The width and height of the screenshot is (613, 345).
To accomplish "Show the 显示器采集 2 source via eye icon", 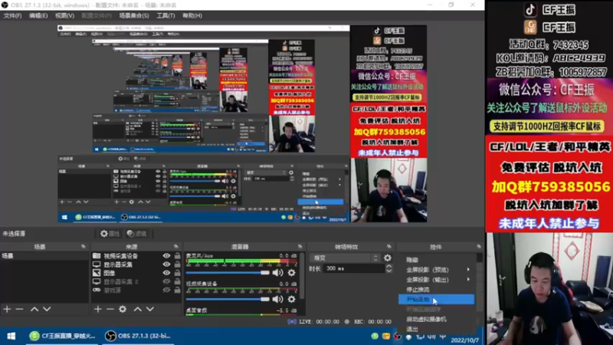I will 166,281.
